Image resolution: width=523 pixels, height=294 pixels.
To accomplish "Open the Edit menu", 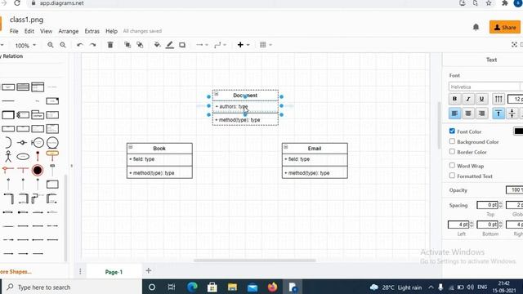I will pyautogui.click(x=29, y=31).
